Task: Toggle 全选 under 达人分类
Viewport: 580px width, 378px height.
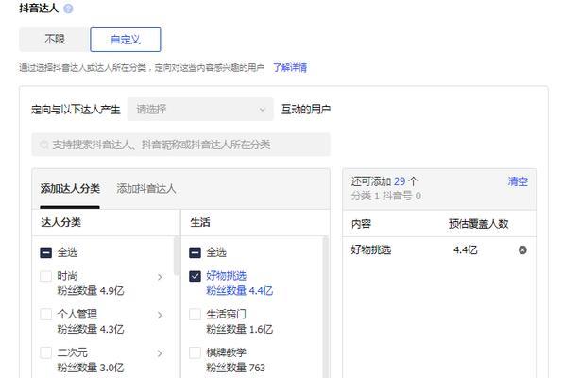Action: click(46, 253)
